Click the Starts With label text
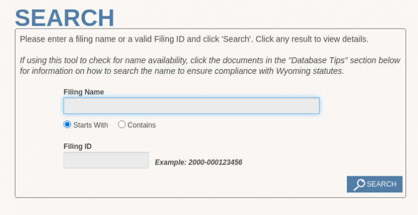The height and width of the screenshot is (215, 418). tap(91, 125)
